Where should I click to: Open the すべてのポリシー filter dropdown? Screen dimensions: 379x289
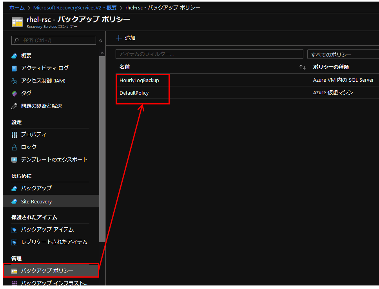pyautogui.click(x=343, y=54)
